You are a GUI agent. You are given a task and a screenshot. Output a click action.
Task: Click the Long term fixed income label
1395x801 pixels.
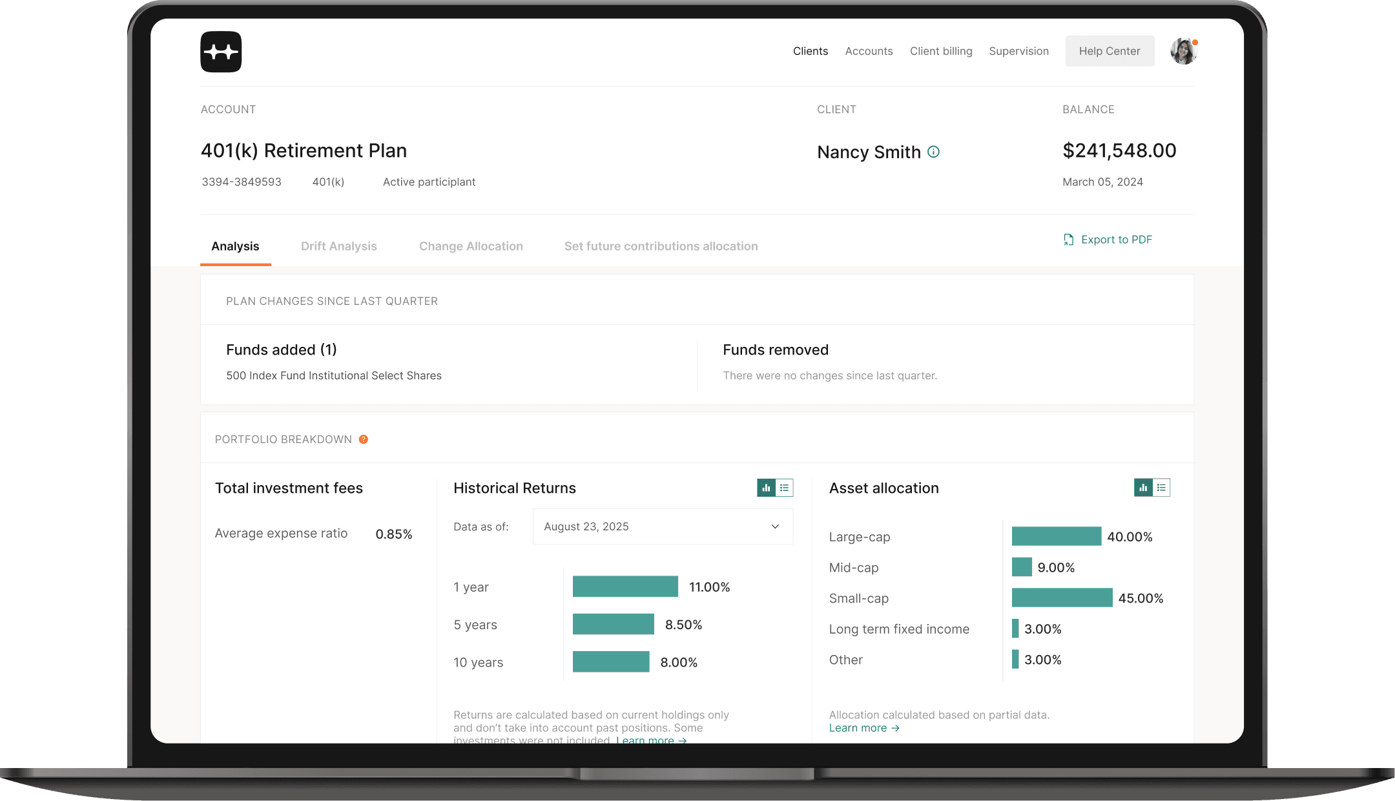[x=899, y=629]
